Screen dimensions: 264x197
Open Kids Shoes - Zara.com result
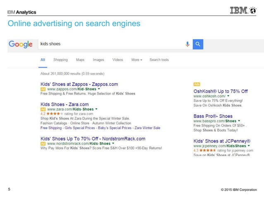[65, 104]
